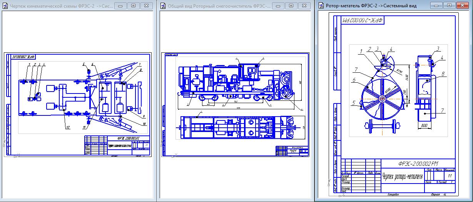Select the rotor wheel with spokes in the rotor drawing
473x202 pixels.
click(x=382, y=99)
